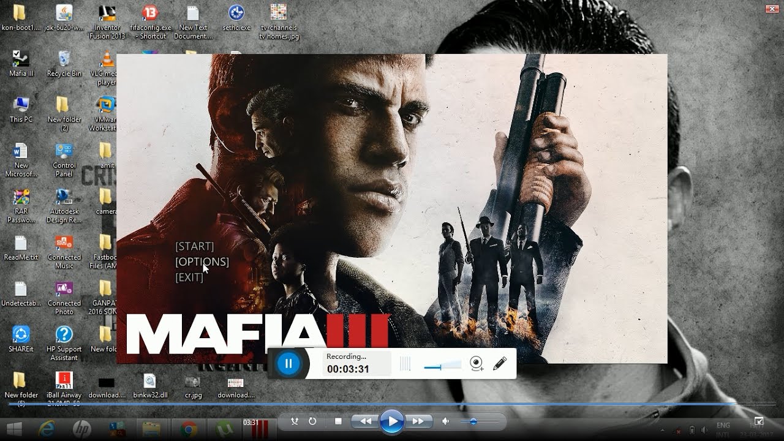This screenshot has height=441, width=784.
Task: Open binkw32.dll file
Action: [x=150, y=385]
